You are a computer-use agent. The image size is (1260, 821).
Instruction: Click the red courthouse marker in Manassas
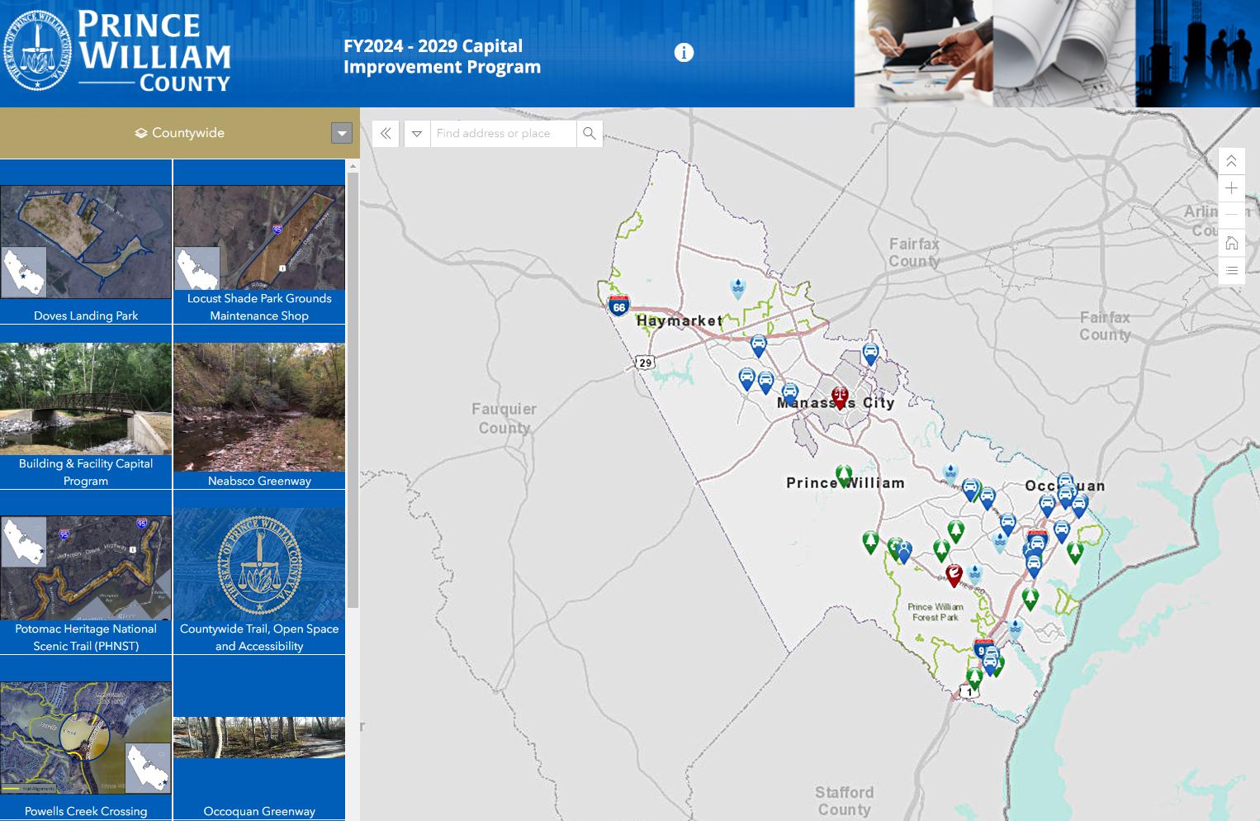click(x=840, y=396)
